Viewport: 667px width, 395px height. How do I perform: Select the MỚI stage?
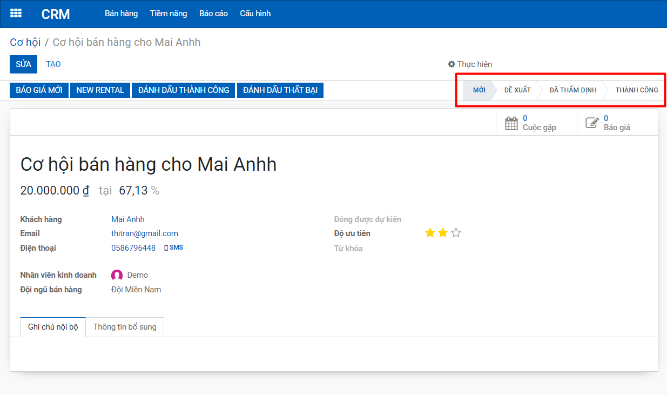(479, 90)
